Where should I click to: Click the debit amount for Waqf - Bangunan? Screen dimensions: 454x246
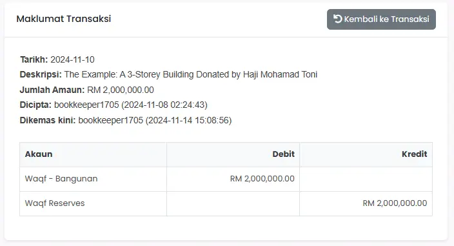click(x=262, y=179)
